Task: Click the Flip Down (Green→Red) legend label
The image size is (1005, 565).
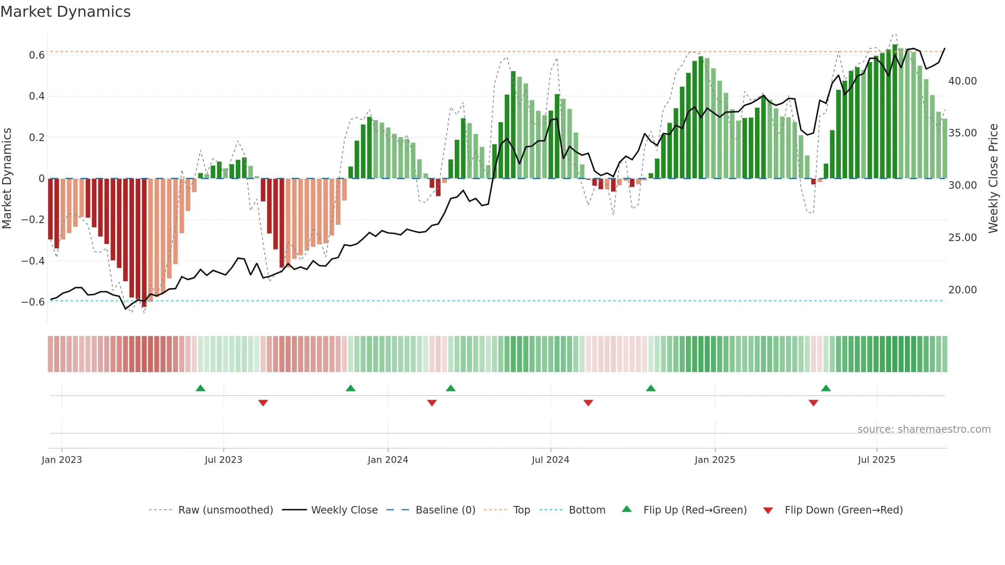Action: [844, 510]
